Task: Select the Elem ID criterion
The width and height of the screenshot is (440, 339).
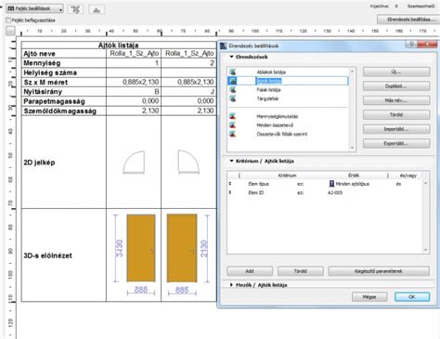Action: tap(256, 192)
